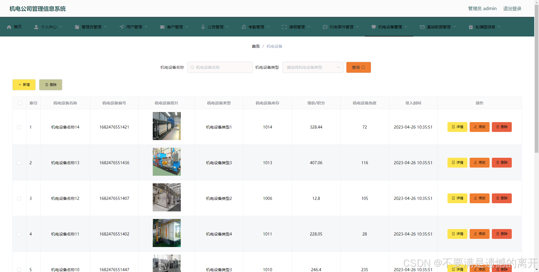
Task: Open the 机电设备类型 select dropdown
Action: point(313,67)
